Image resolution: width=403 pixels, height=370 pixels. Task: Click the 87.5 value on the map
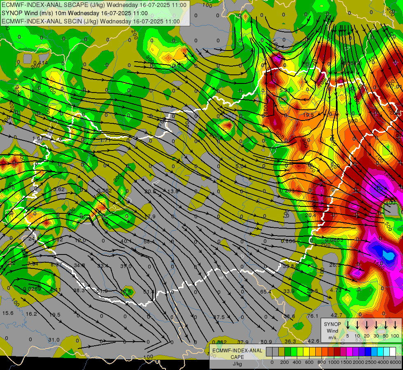[x=219, y=317]
